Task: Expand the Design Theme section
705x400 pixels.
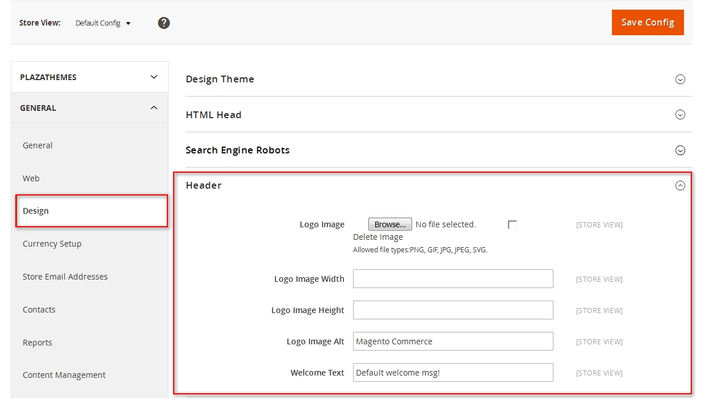Action: [680, 80]
